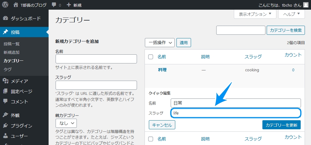Click the クイック編集 heading
Screen dimensions: 311x145
[x=159, y=93]
